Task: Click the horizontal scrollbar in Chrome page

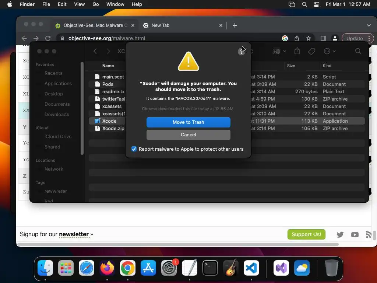Action: (x=178, y=244)
